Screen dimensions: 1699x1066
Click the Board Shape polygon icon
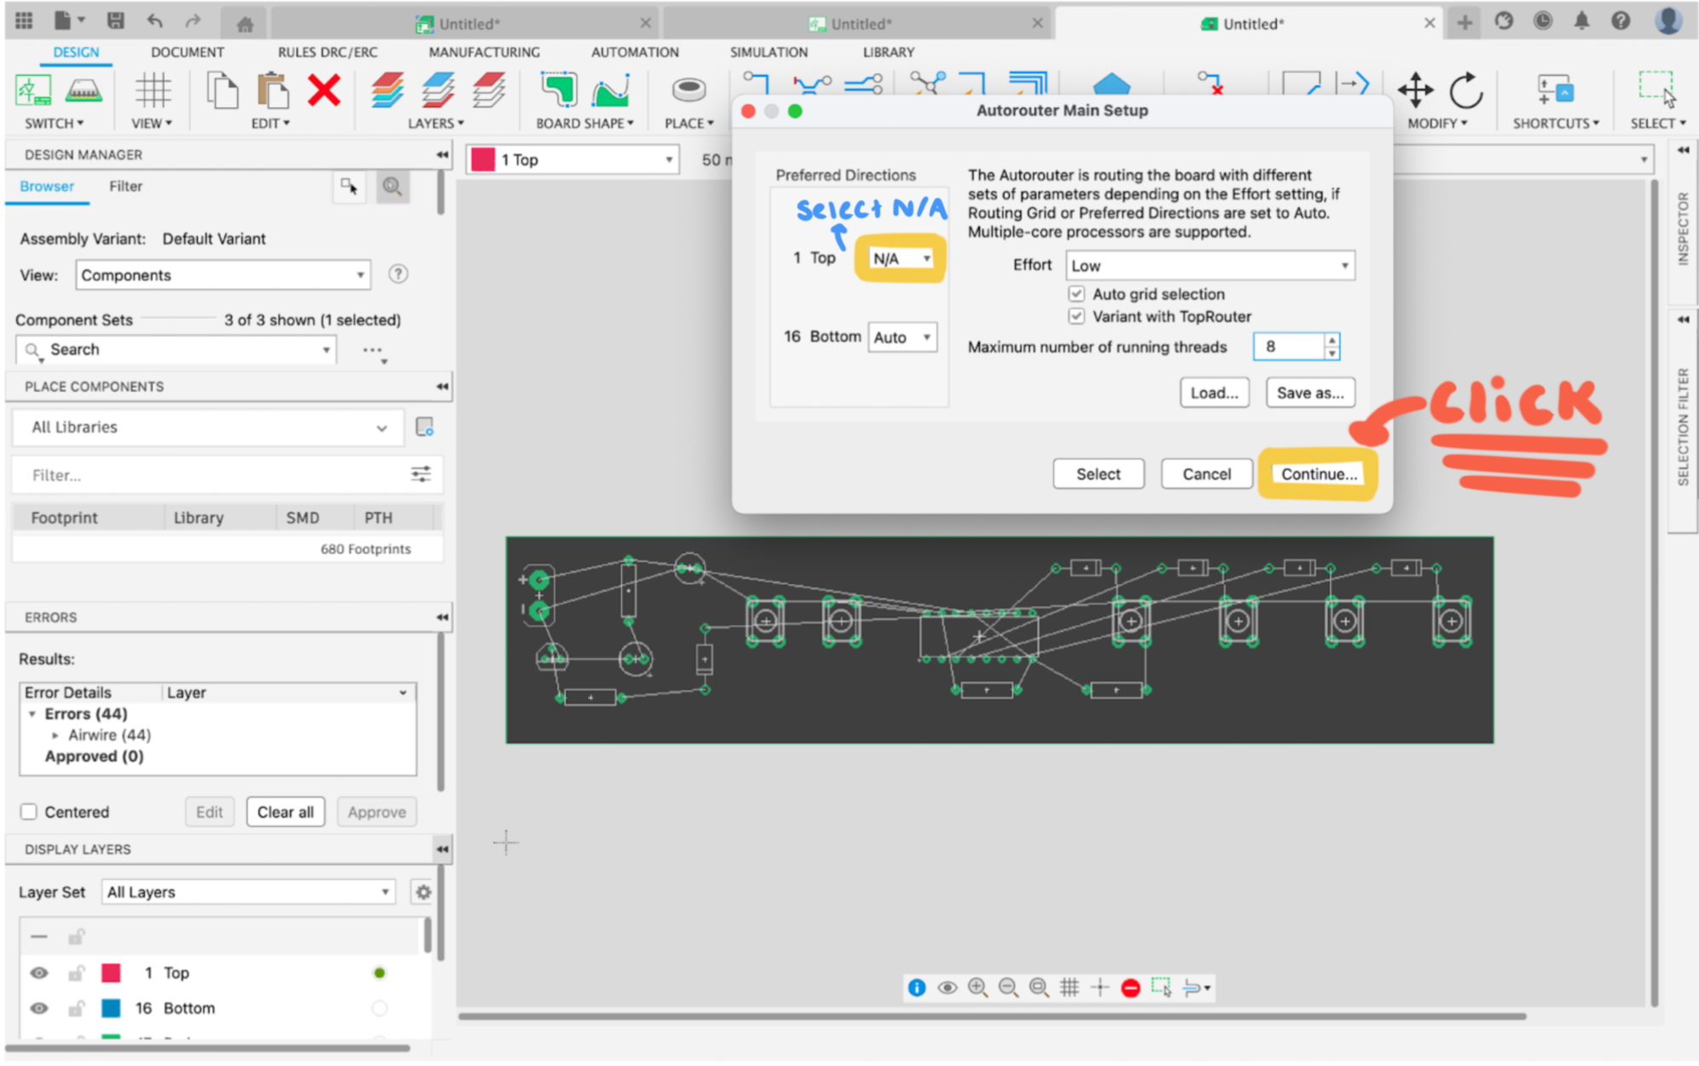(559, 90)
